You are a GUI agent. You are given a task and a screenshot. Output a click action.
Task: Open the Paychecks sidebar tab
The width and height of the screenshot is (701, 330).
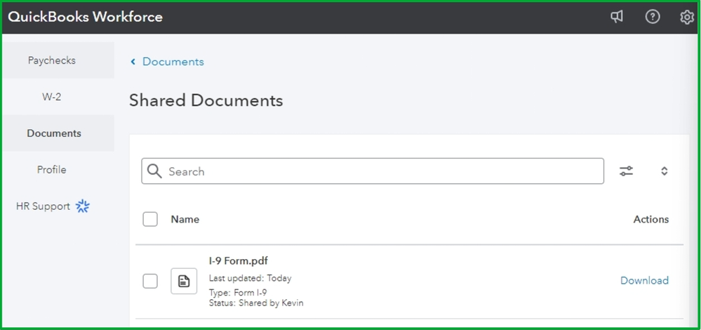point(52,60)
